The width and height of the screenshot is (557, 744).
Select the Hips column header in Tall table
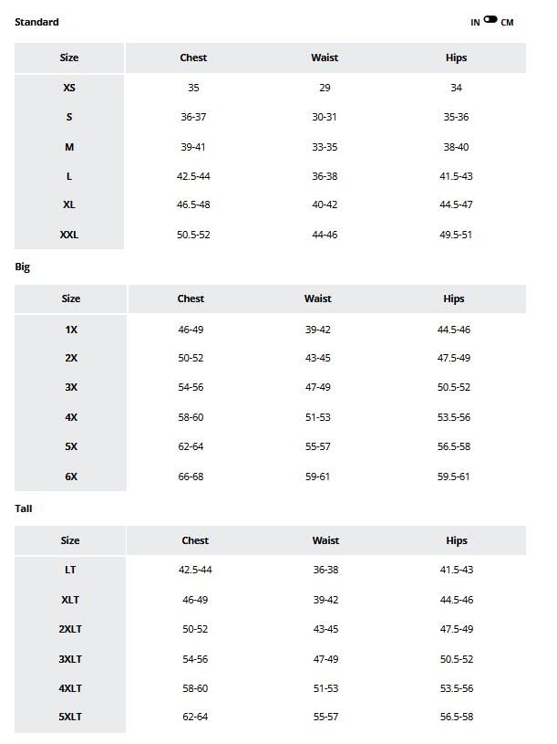click(x=457, y=540)
